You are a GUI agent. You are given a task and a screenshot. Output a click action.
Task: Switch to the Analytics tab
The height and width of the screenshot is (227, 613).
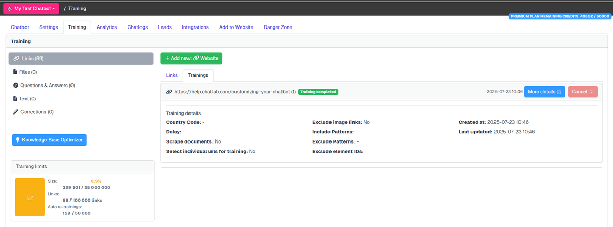coord(107,27)
